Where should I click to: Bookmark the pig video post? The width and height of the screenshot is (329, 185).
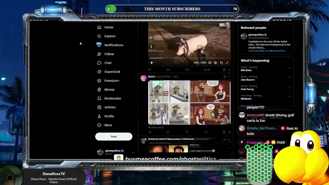224,69
